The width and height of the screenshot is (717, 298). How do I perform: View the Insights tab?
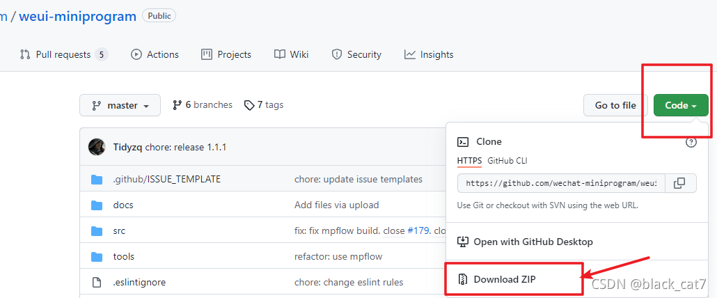point(429,54)
